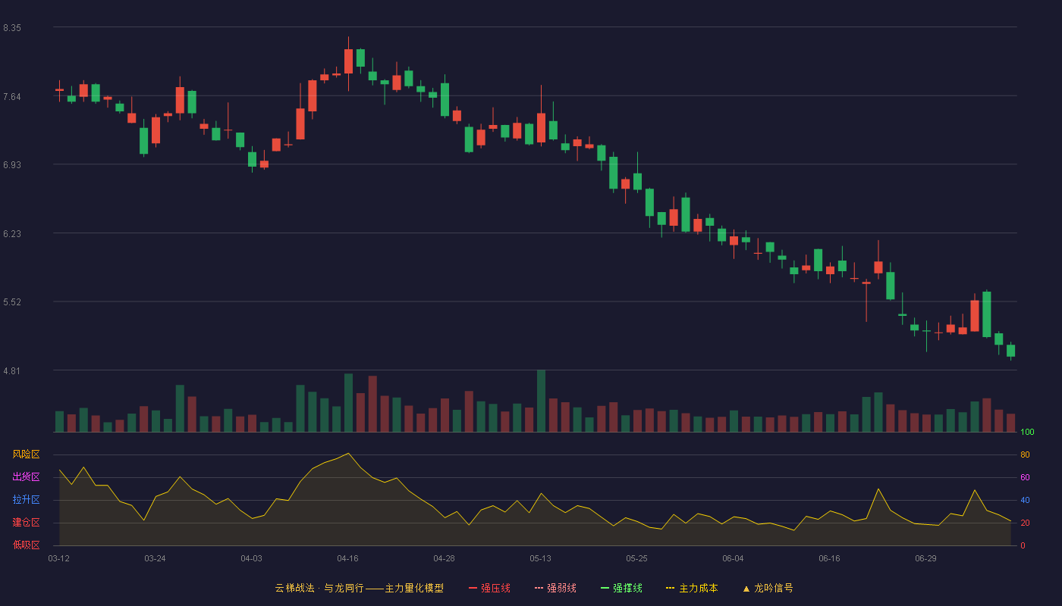The height and width of the screenshot is (606, 1062).
Task: Click the 80 indicator scale value
Action: pos(1025,454)
